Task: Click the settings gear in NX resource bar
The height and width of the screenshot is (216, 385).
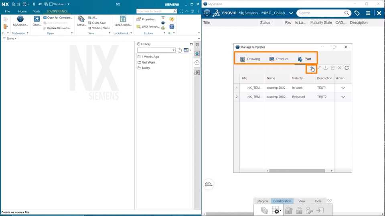Action: point(197,44)
